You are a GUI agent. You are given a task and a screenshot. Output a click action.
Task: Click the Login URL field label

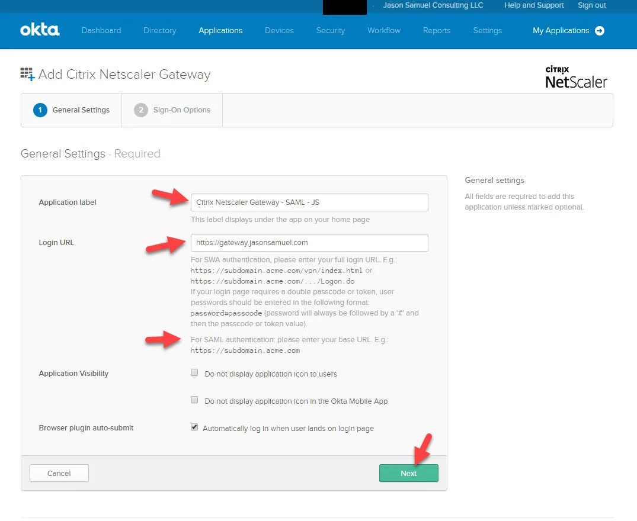click(56, 242)
